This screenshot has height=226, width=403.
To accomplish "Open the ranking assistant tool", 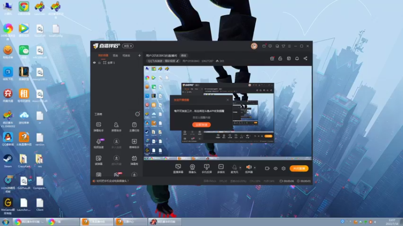I will click(x=134, y=144).
